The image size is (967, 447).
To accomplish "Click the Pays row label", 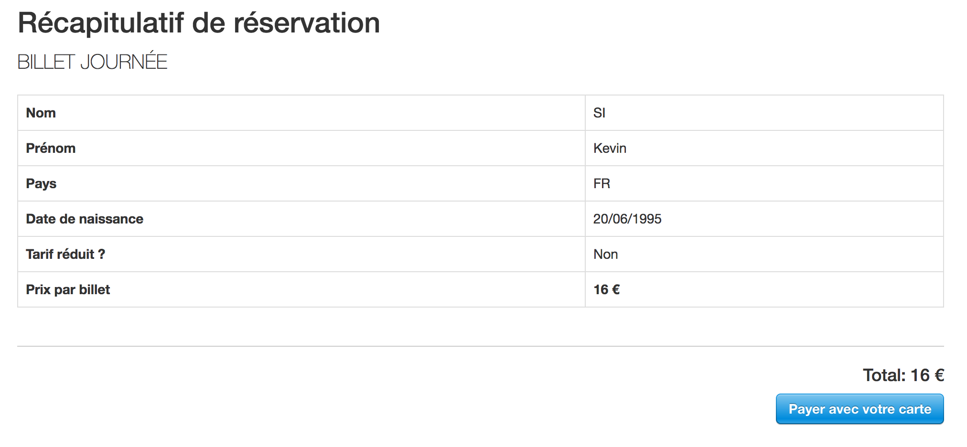I will (x=41, y=183).
